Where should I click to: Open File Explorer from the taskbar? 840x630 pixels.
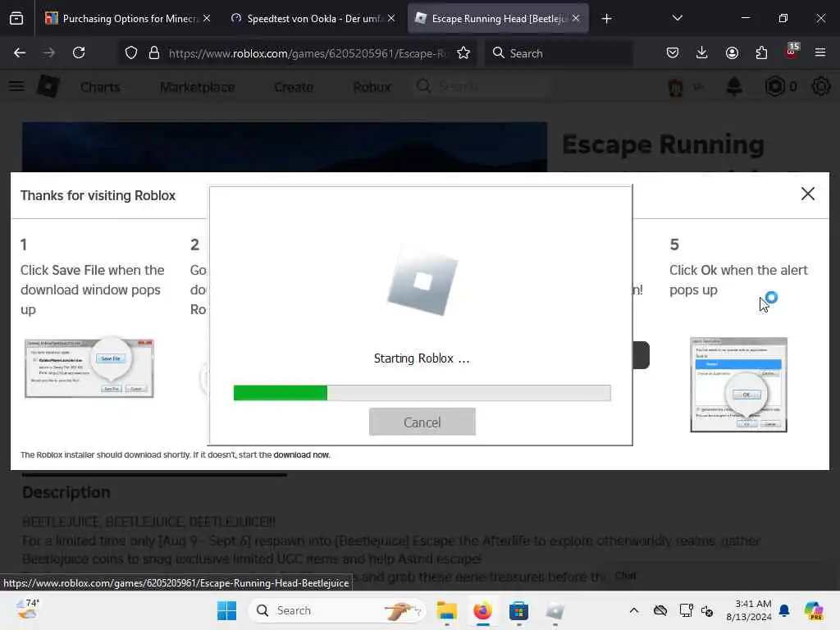[446, 610]
